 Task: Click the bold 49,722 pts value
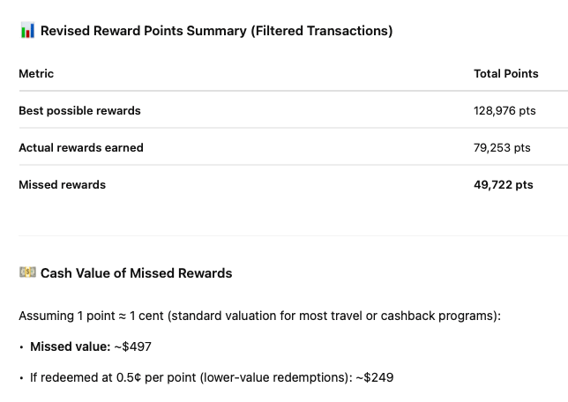[504, 185]
